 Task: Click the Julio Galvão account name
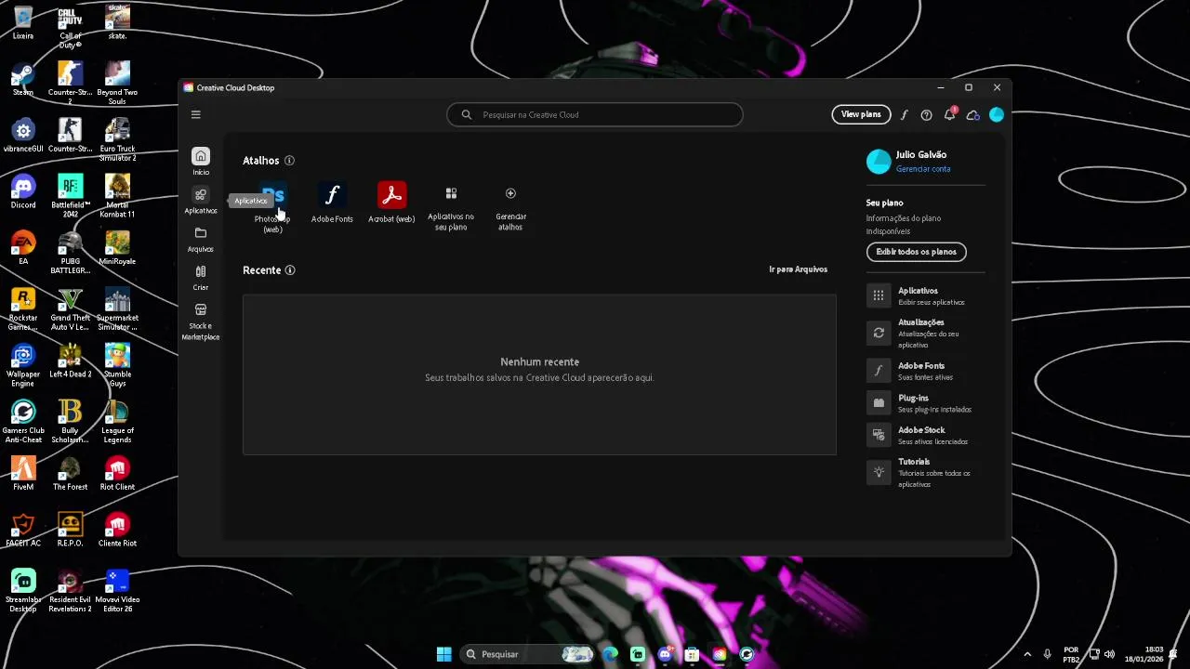pos(921,154)
